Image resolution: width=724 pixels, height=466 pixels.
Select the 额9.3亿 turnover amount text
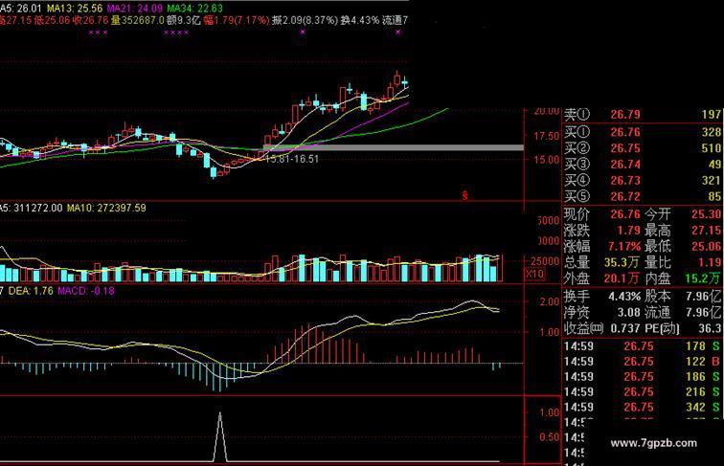(183, 20)
